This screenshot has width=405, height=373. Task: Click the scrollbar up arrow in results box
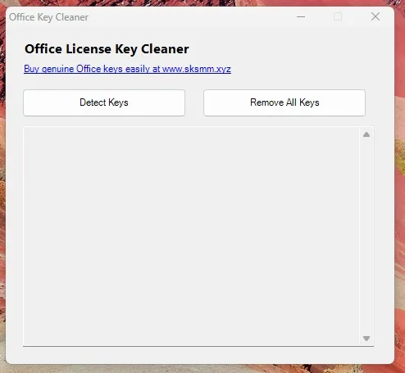pyautogui.click(x=366, y=134)
